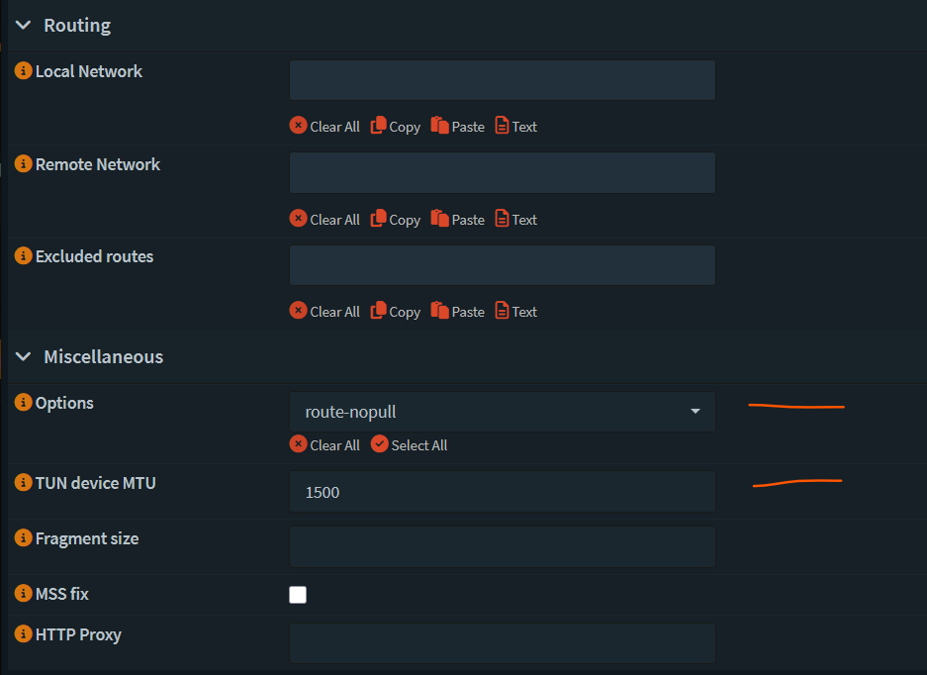The height and width of the screenshot is (675, 927).
Task: Paste into Excluded routes
Action: (457, 312)
